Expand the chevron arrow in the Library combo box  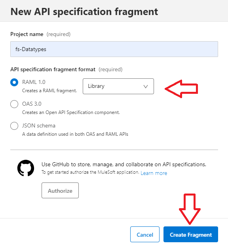pyautogui.click(x=146, y=86)
